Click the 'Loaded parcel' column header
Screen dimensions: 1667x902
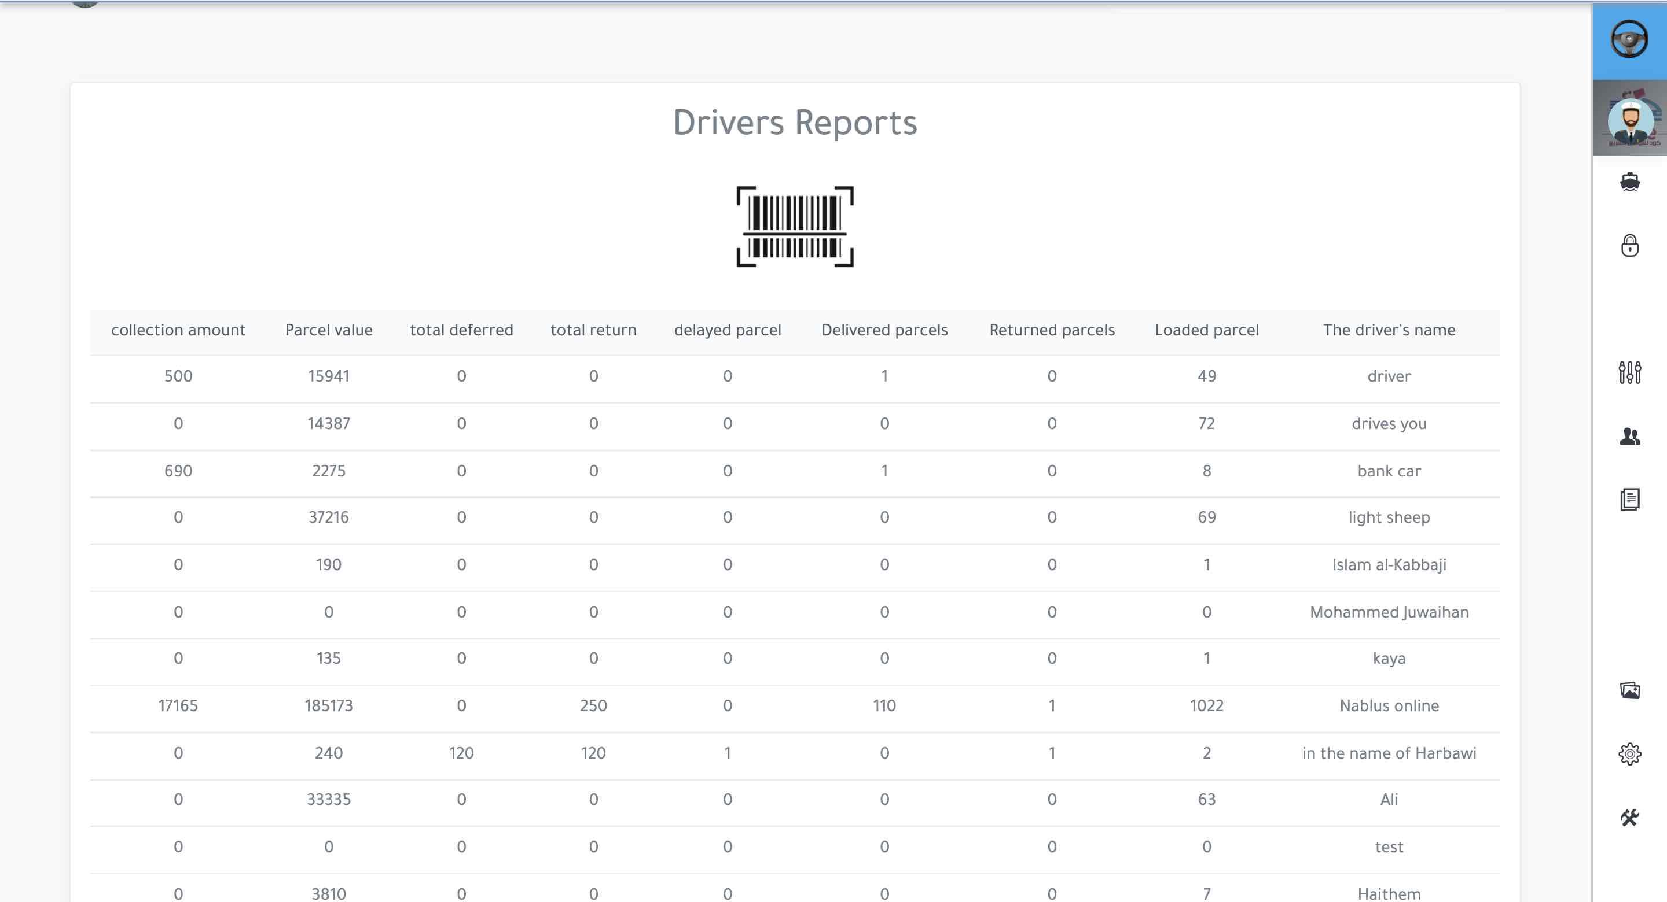[x=1206, y=330]
